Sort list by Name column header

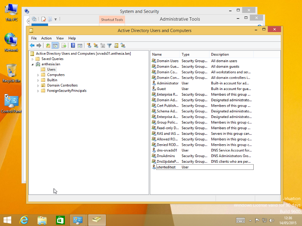(x=165, y=54)
